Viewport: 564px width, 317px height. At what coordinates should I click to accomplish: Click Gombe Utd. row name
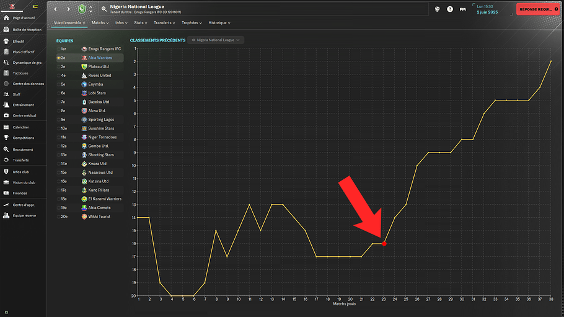pyautogui.click(x=99, y=146)
